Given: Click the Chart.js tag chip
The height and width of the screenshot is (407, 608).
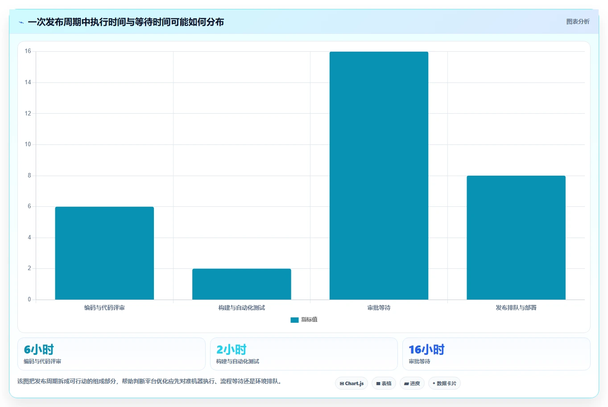Looking at the screenshot, I should coord(352,383).
